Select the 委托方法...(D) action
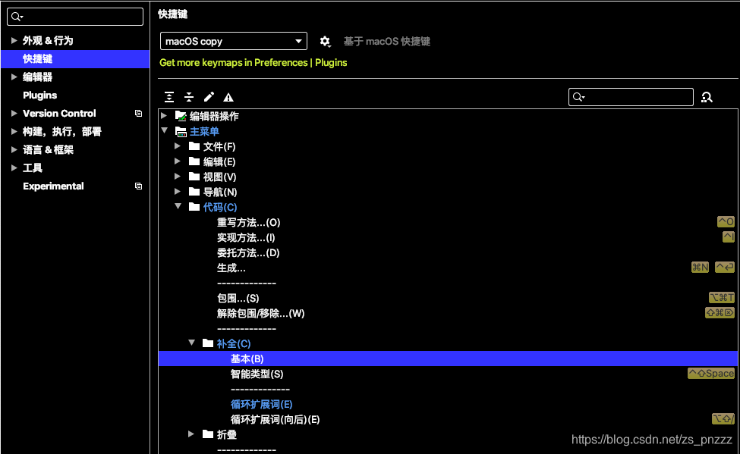Viewport: 740px width, 454px height. coord(248,252)
